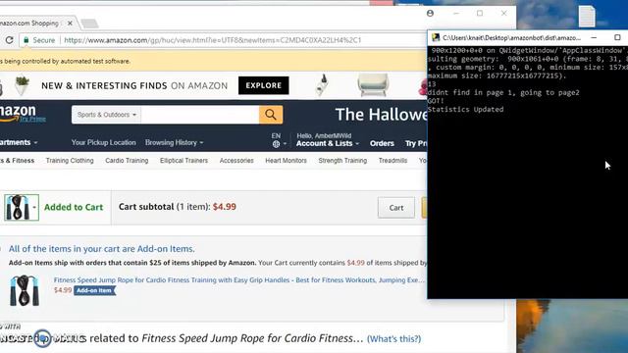Select Training Clothing category
This screenshot has height=353, width=628.
point(70,161)
